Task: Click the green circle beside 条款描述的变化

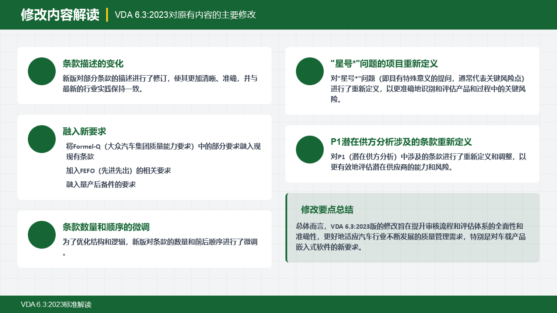Action: (x=42, y=71)
